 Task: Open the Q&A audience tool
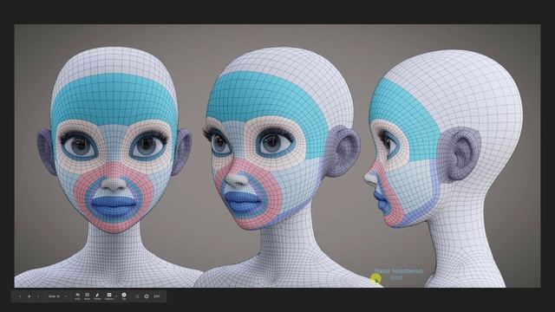77,296
